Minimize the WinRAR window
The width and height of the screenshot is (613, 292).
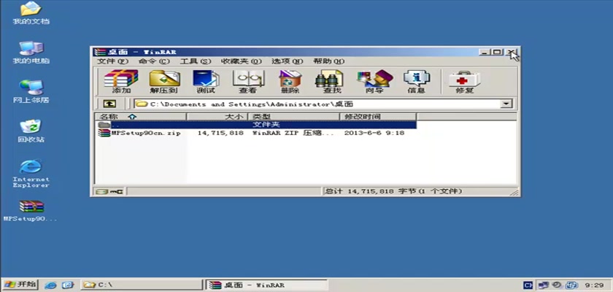point(485,52)
